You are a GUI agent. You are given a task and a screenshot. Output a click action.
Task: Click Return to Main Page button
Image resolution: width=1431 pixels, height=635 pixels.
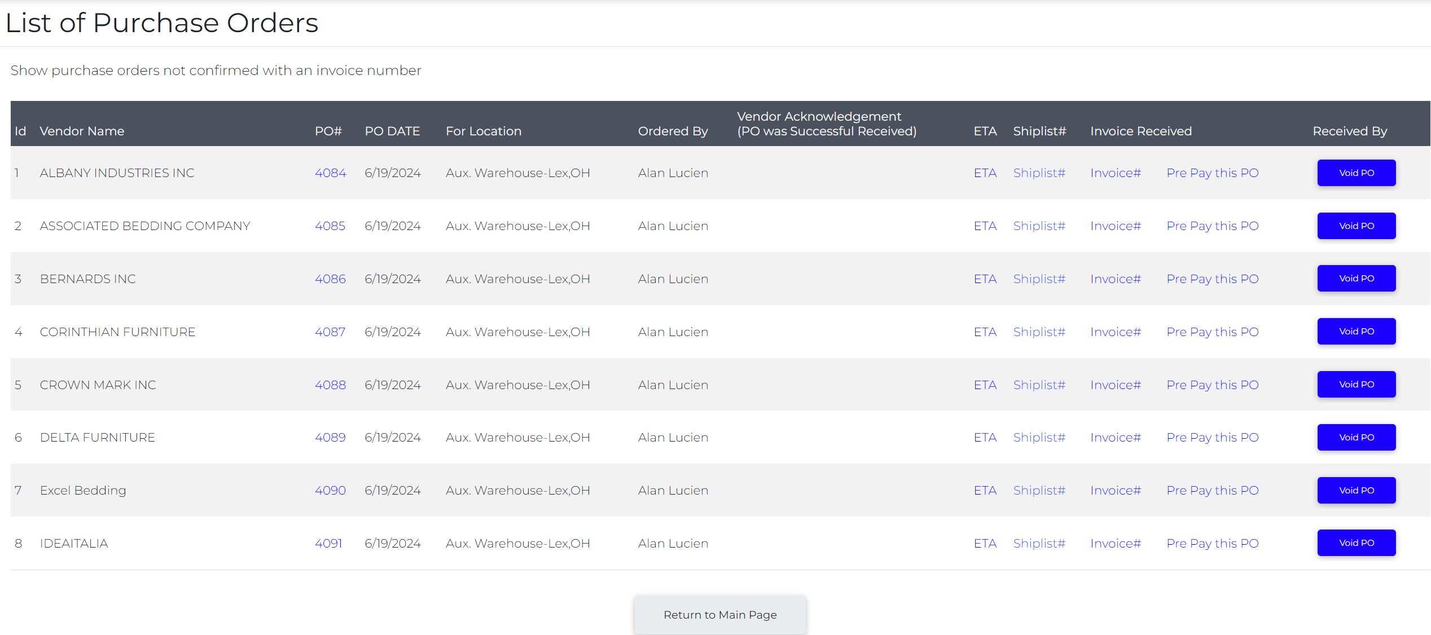[720, 615]
